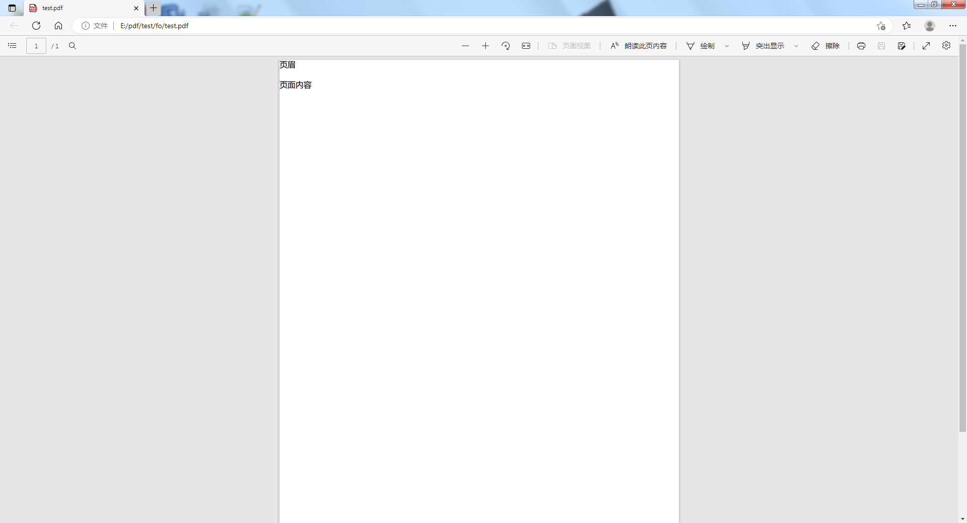Click the 擦除 erase button

pos(825,46)
